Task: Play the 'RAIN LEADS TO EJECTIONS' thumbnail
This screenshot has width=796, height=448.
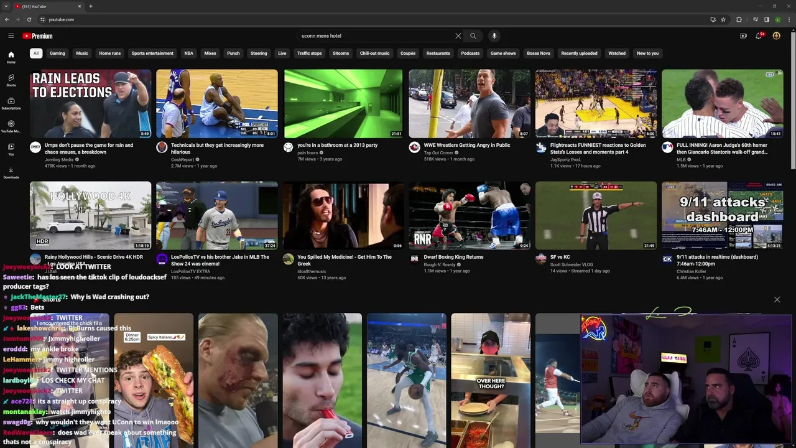Action: tap(90, 103)
